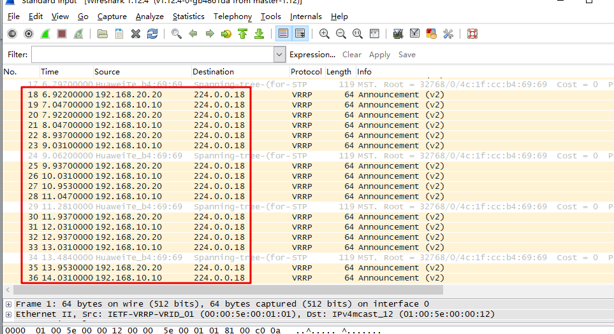Select packet 27 VRRP Announcement row
The width and height of the screenshot is (614, 334).
pos(308,186)
